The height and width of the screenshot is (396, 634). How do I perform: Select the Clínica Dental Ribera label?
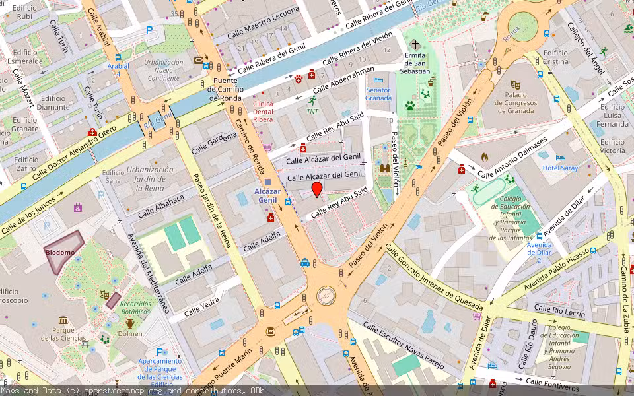point(263,112)
